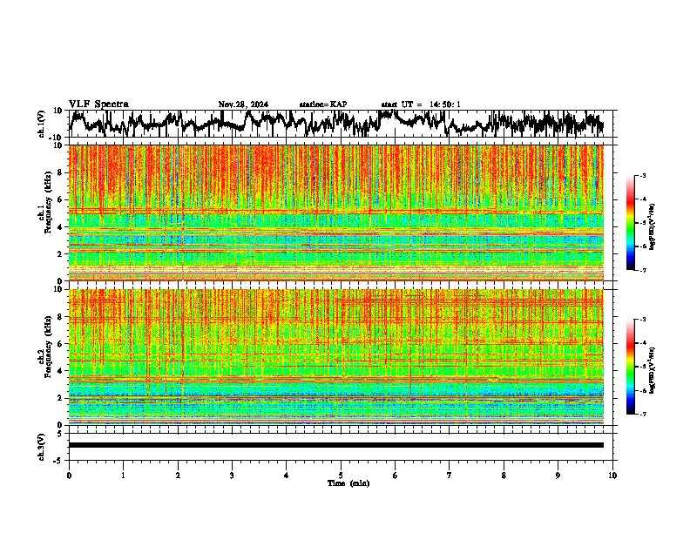Click time axis tick label "5"
This screenshot has height=533, width=690.
(x=341, y=476)
